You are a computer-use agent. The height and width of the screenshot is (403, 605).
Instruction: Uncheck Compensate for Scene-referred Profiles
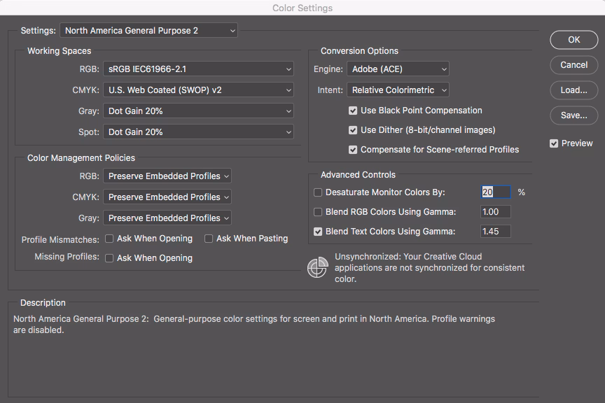(x=353, y=150)
